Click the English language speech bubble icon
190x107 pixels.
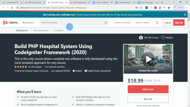coord(74,71)
